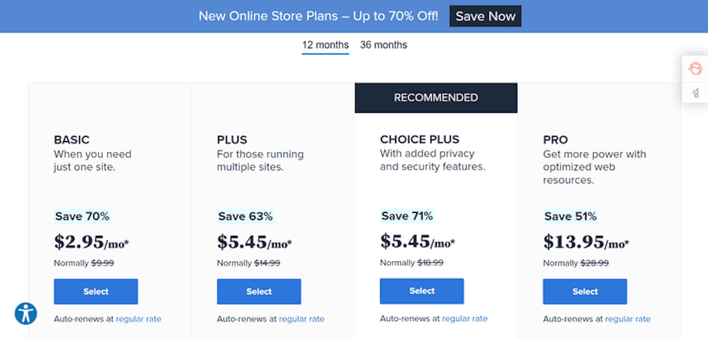708x339 pixels.
Task: Open regular rate link under PRO plan
Action: pyautogui.click(x=627, y=319)
